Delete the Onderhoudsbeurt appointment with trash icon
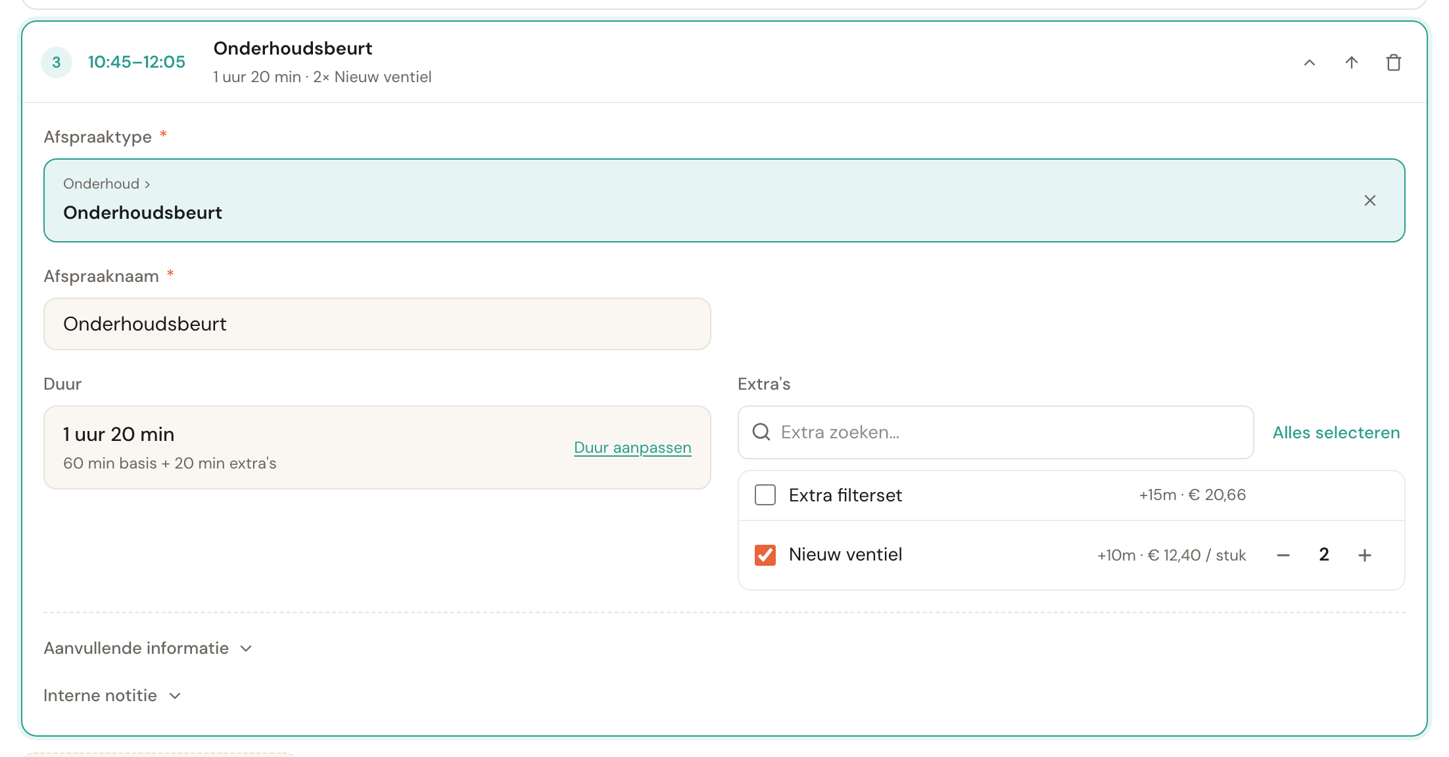 [x=1394, y=62]
